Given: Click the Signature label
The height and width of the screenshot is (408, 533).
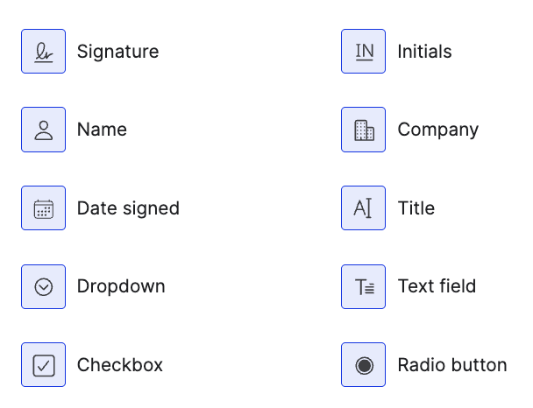Looking at the screenshot, I should [117, 52].
